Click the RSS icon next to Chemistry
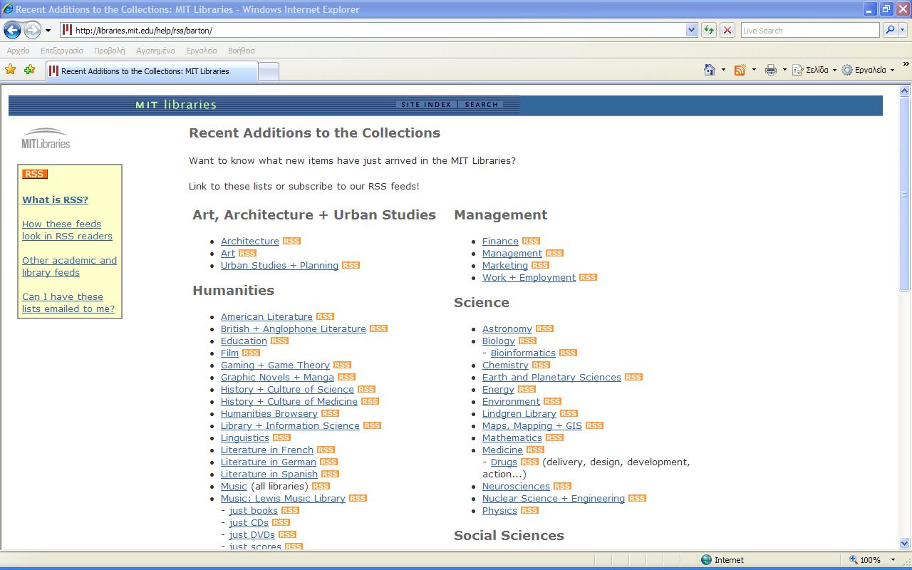The image size is (912, 570). click(x=541, y=366)
